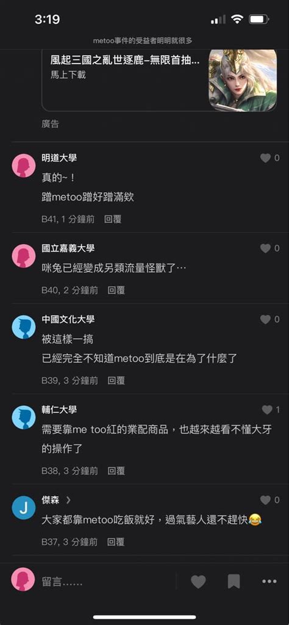Open 明道大學 commenter avatar

[24, 165]
